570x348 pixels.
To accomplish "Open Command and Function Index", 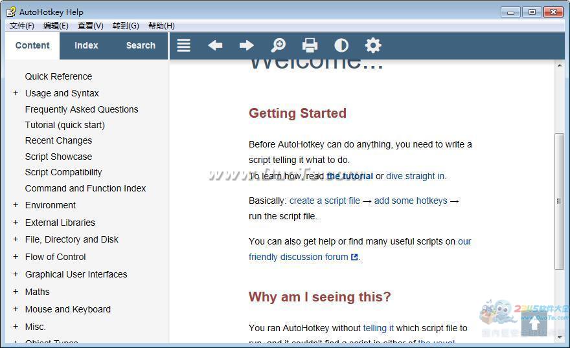I will click(x=85, y=188).
